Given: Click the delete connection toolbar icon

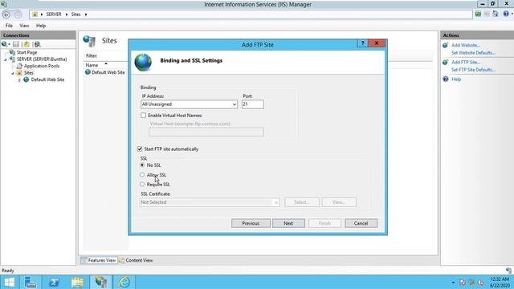Looking at the screenshot, I should coord(38,44).
